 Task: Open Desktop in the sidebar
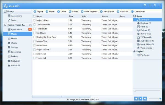pos(13,56)
